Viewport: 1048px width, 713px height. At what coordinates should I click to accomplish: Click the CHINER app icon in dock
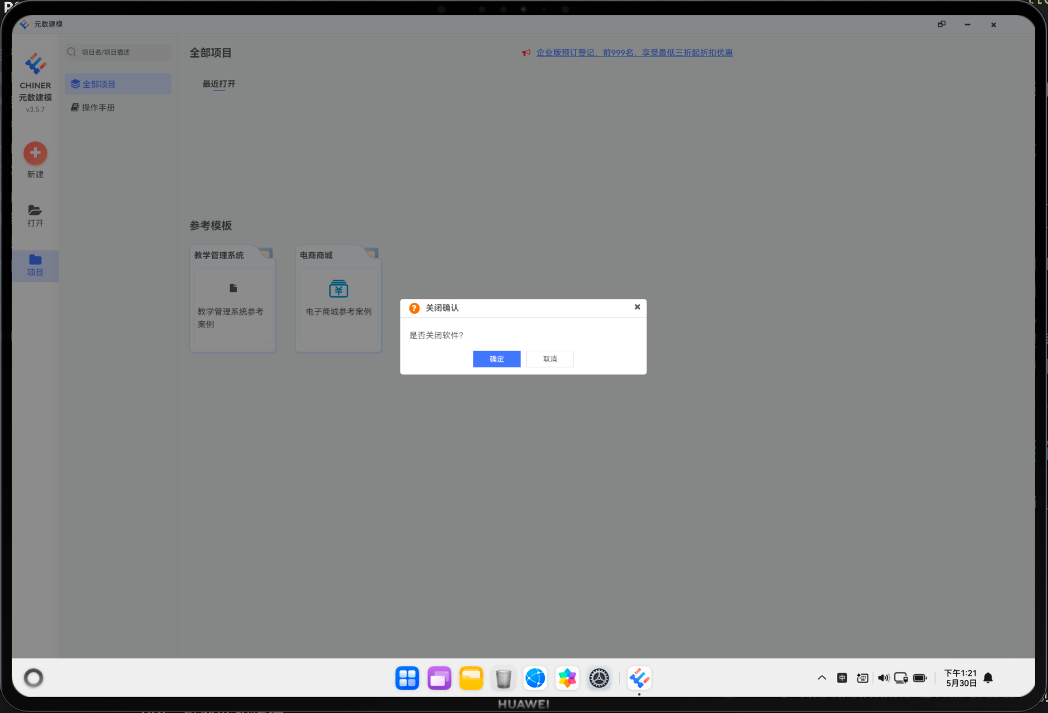(639, 678)
